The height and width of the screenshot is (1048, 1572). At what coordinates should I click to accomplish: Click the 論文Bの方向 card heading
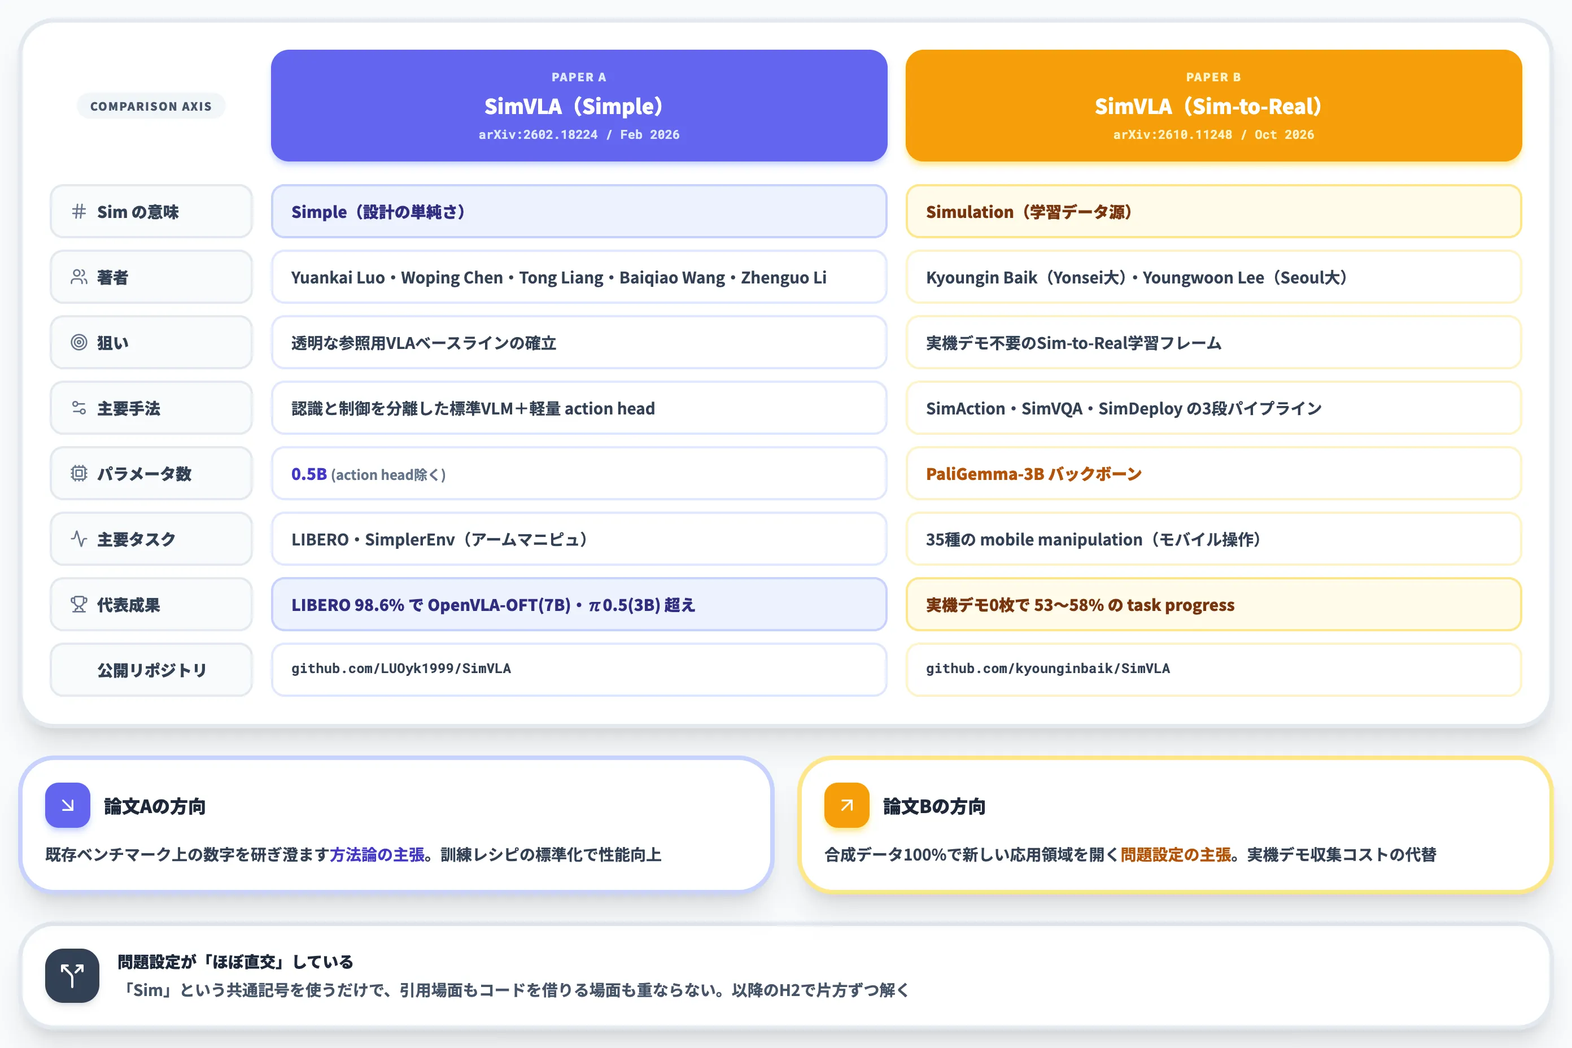tap(935, 806)
